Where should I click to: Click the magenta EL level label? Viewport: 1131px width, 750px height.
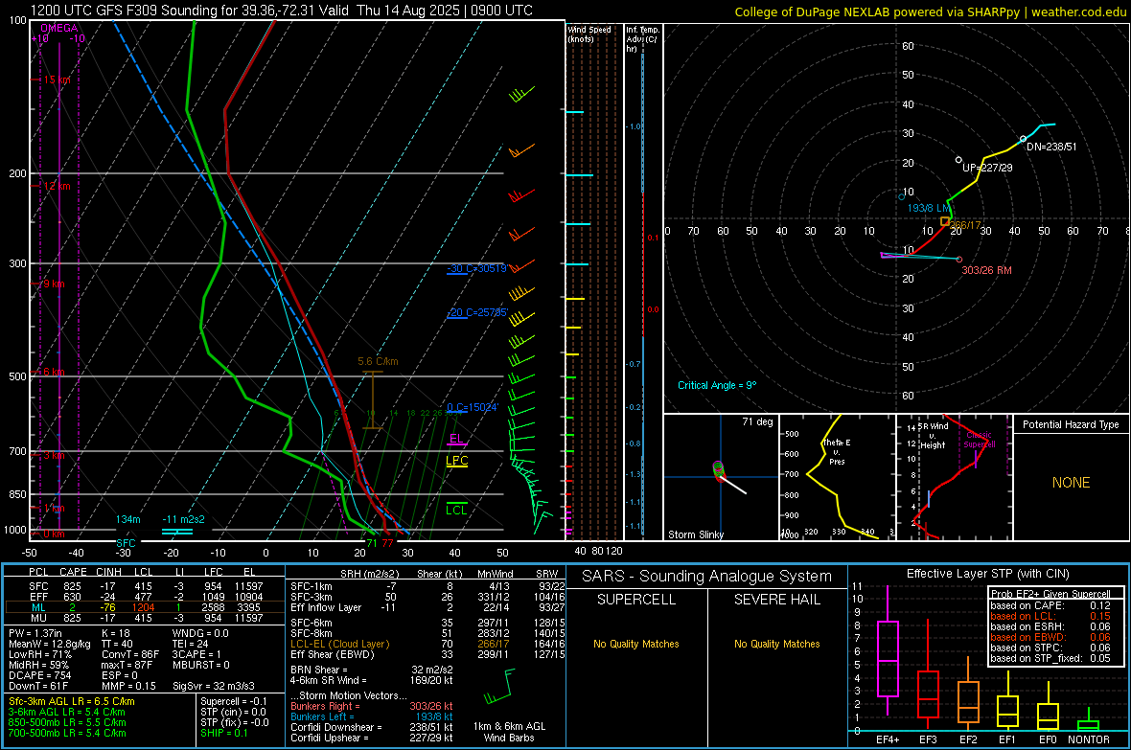456,439
